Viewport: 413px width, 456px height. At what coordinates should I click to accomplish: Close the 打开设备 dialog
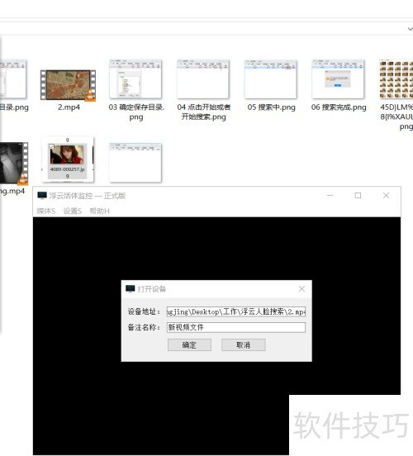pos(301,289)
